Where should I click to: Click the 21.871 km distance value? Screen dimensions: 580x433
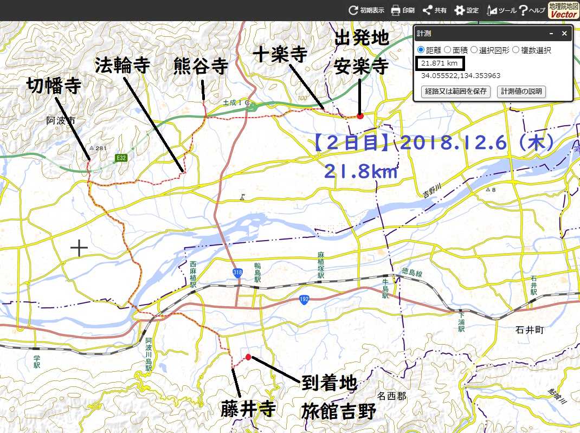pyautogui.click(x=440, y=64)
